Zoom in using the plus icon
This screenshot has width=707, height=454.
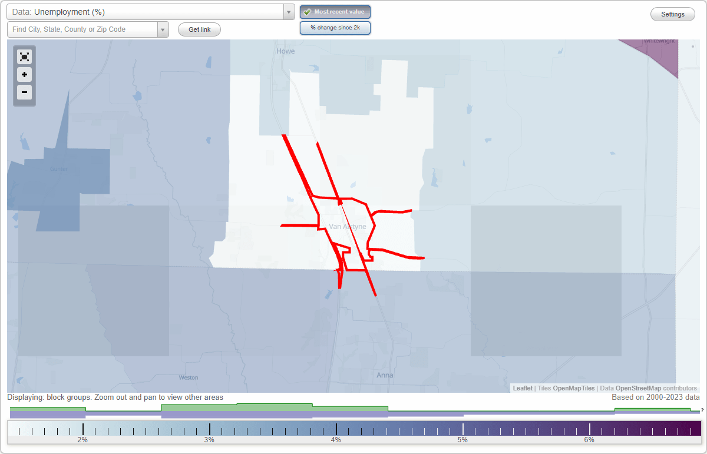24,75
